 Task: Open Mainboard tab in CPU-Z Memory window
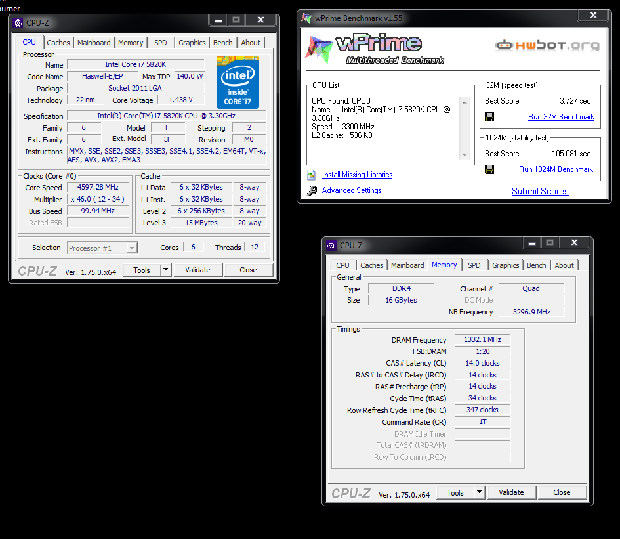(x=407, y=265)
